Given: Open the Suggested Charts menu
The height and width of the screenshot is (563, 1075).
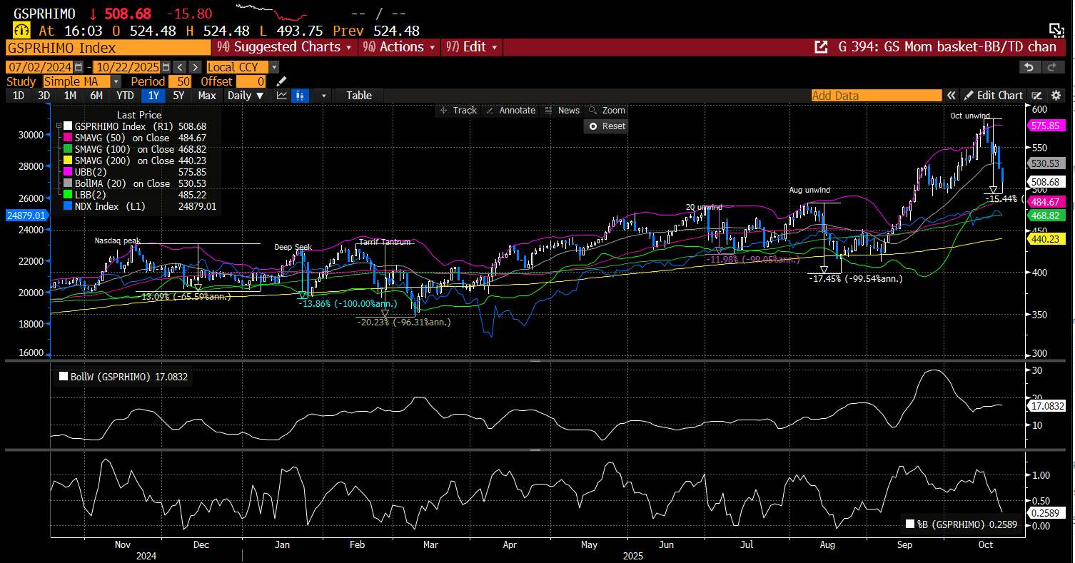Looking at the screenshot, I should (x=285, y=47).
